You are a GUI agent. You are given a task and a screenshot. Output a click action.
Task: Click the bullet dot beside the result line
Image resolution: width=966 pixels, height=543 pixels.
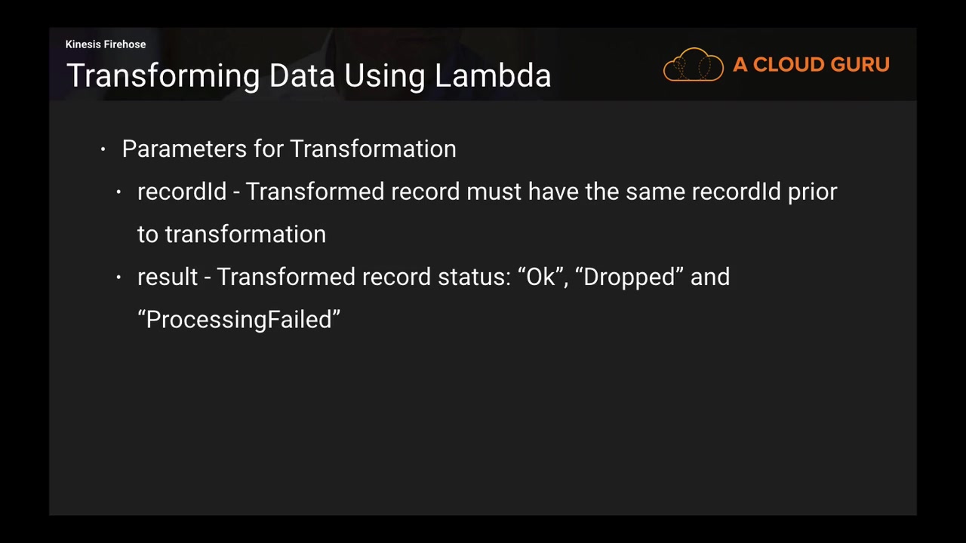[x=118, y=278]
